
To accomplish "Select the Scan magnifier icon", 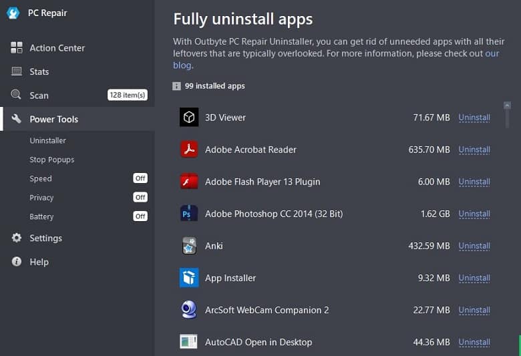I will pyautogui.click(x=16, y=95).
